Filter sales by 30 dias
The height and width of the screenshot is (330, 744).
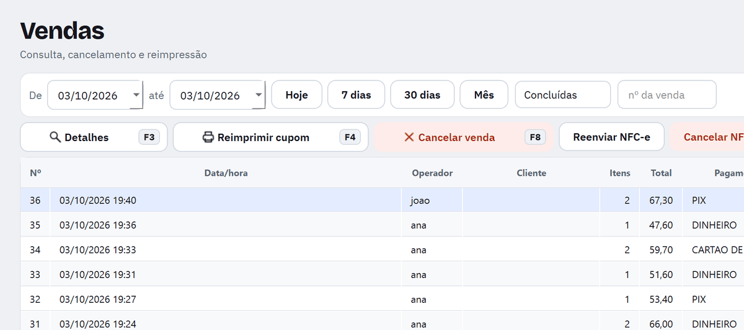[x=422, y=95]
